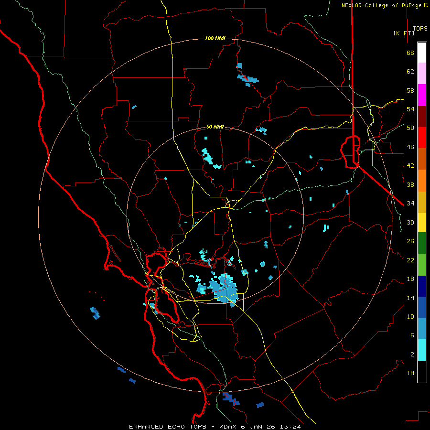Click the 10 legend value

410,316
